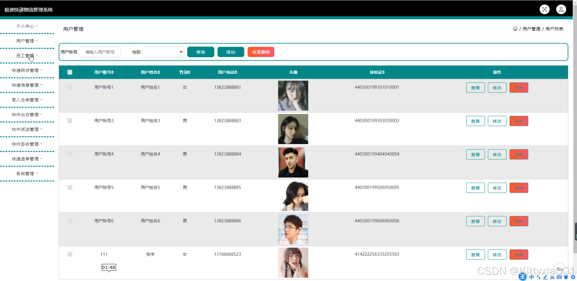Click the 批量删除 button
Viewport: 577px width, 281px height.
click(x=261, y=52)
